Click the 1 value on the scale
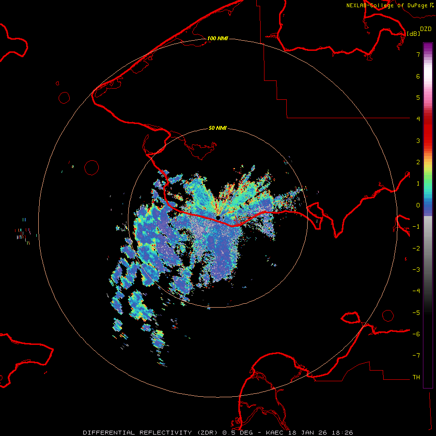The height and width of the screenshot is (436, 436). [418, 184]
